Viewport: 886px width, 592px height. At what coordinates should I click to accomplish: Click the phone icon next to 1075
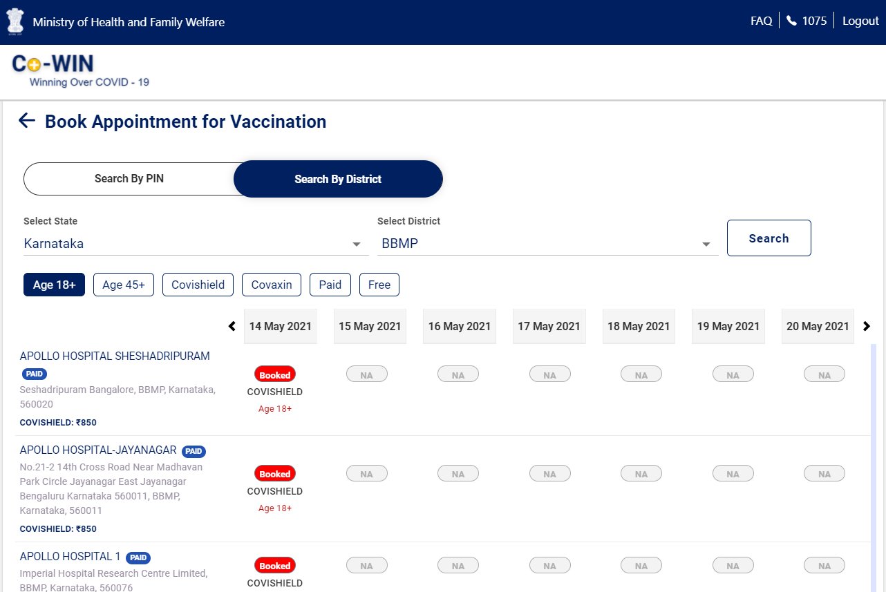pyautogui.click(x=791, y=21)
